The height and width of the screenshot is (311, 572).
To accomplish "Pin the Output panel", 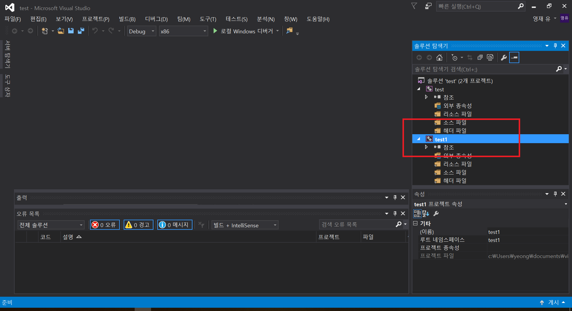I will point(395,197).
